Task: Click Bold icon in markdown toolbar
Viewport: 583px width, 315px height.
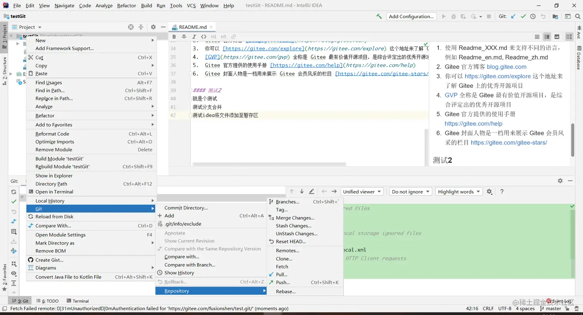Action: coord(174,37)
